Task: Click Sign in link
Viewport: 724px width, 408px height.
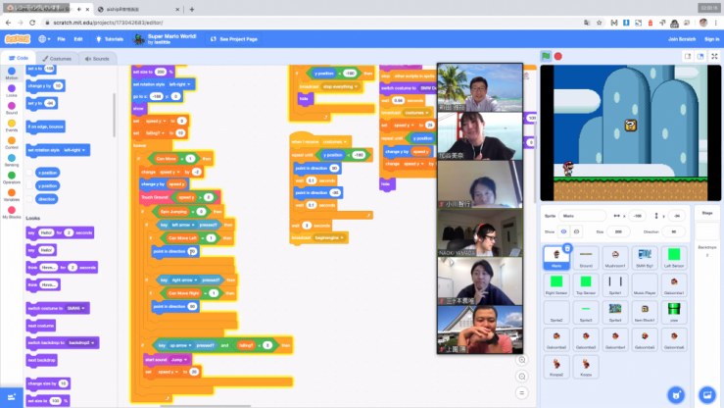Action: (x=711, y=39)
